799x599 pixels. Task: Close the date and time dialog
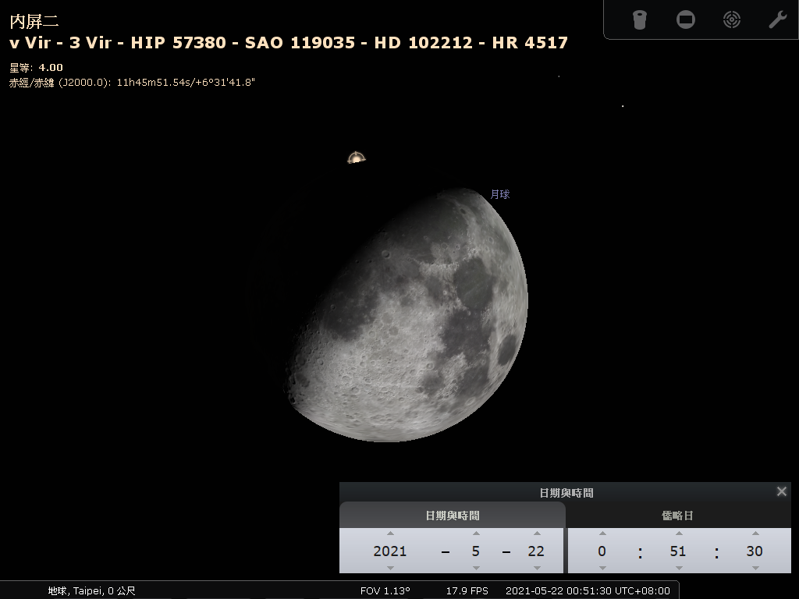782,492
